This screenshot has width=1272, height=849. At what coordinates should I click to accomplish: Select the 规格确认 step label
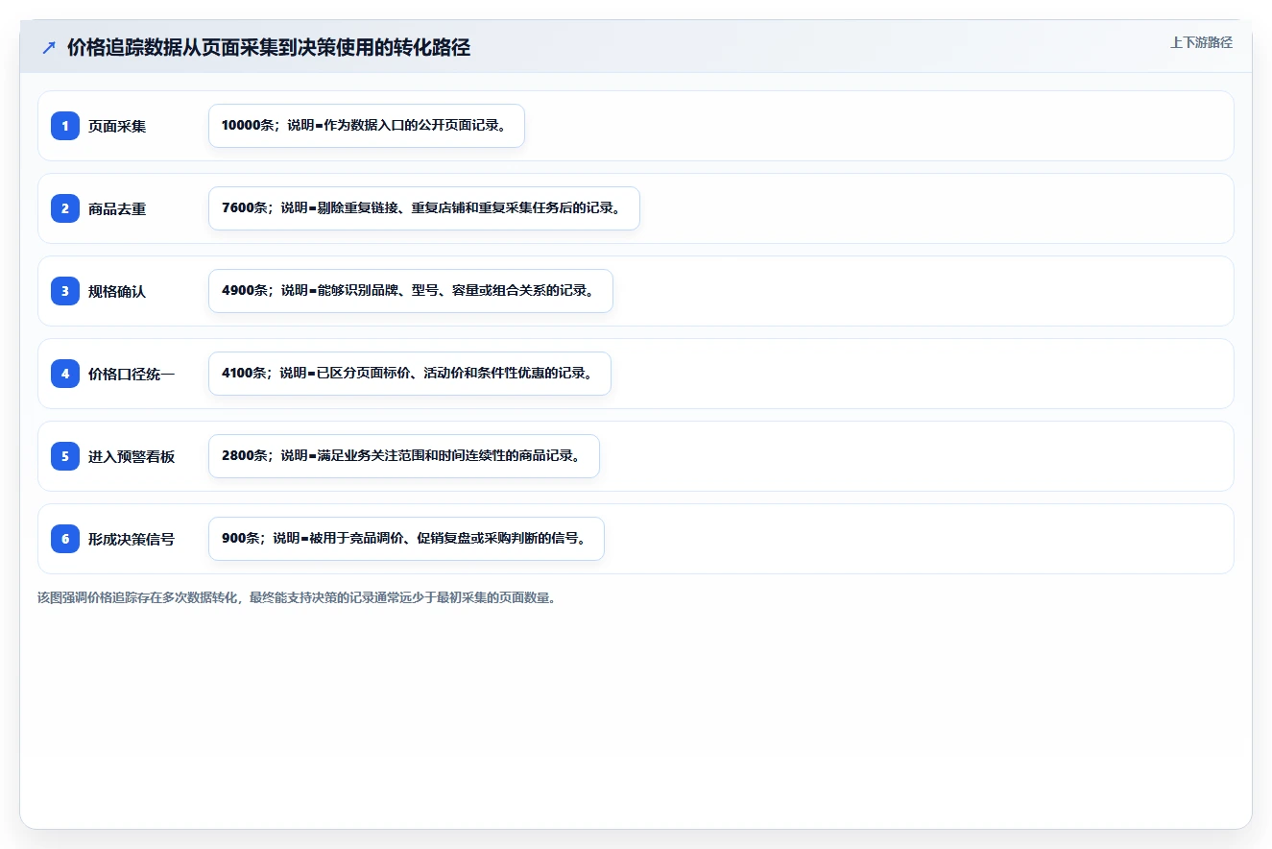(117, 291)
